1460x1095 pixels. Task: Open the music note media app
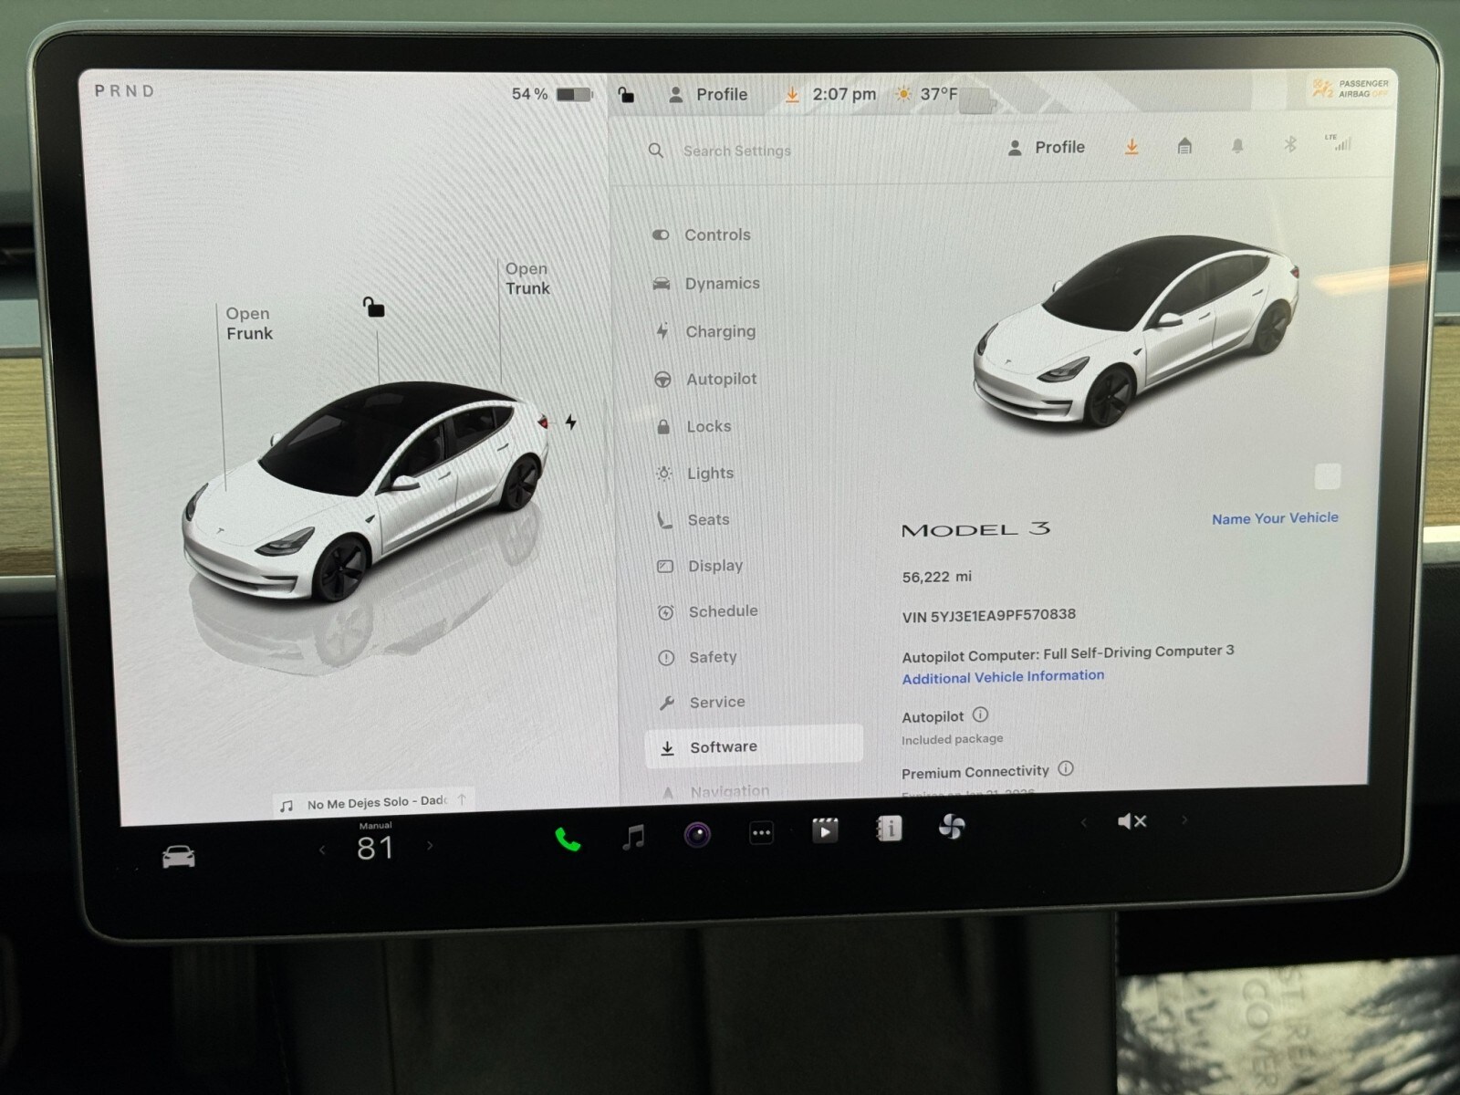pyautogui.click(x=633, y=836)
